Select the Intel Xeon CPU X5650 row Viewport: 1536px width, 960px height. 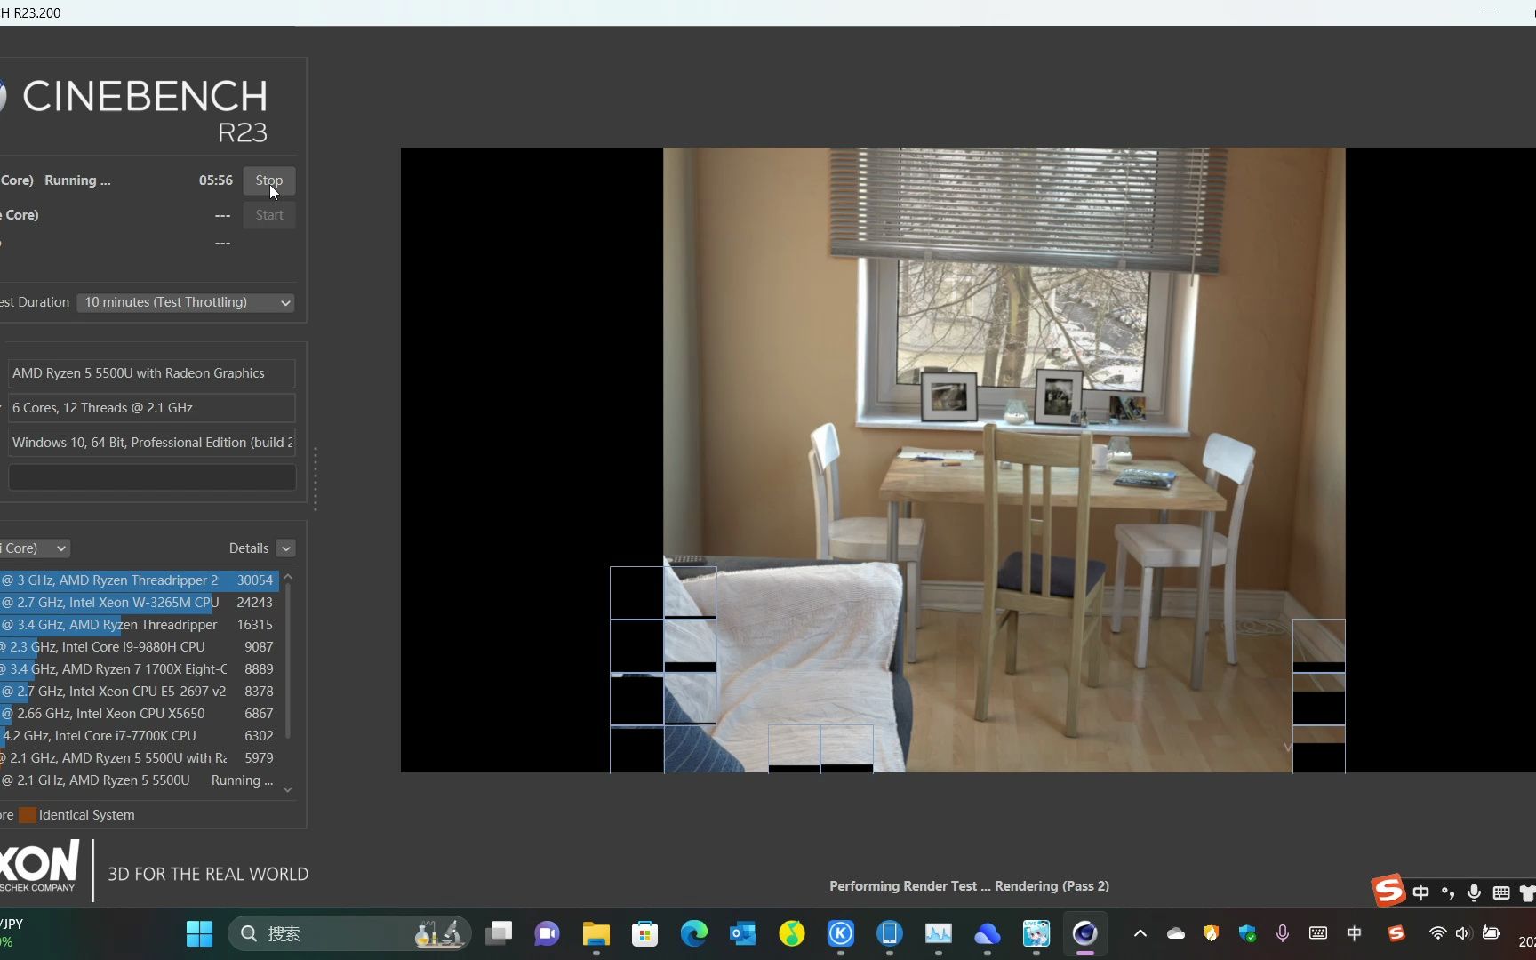pos(140,714)
